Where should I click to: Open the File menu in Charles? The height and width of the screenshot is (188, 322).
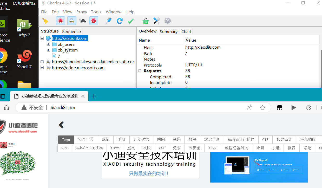pyautogui.click(x=44, y=12)
